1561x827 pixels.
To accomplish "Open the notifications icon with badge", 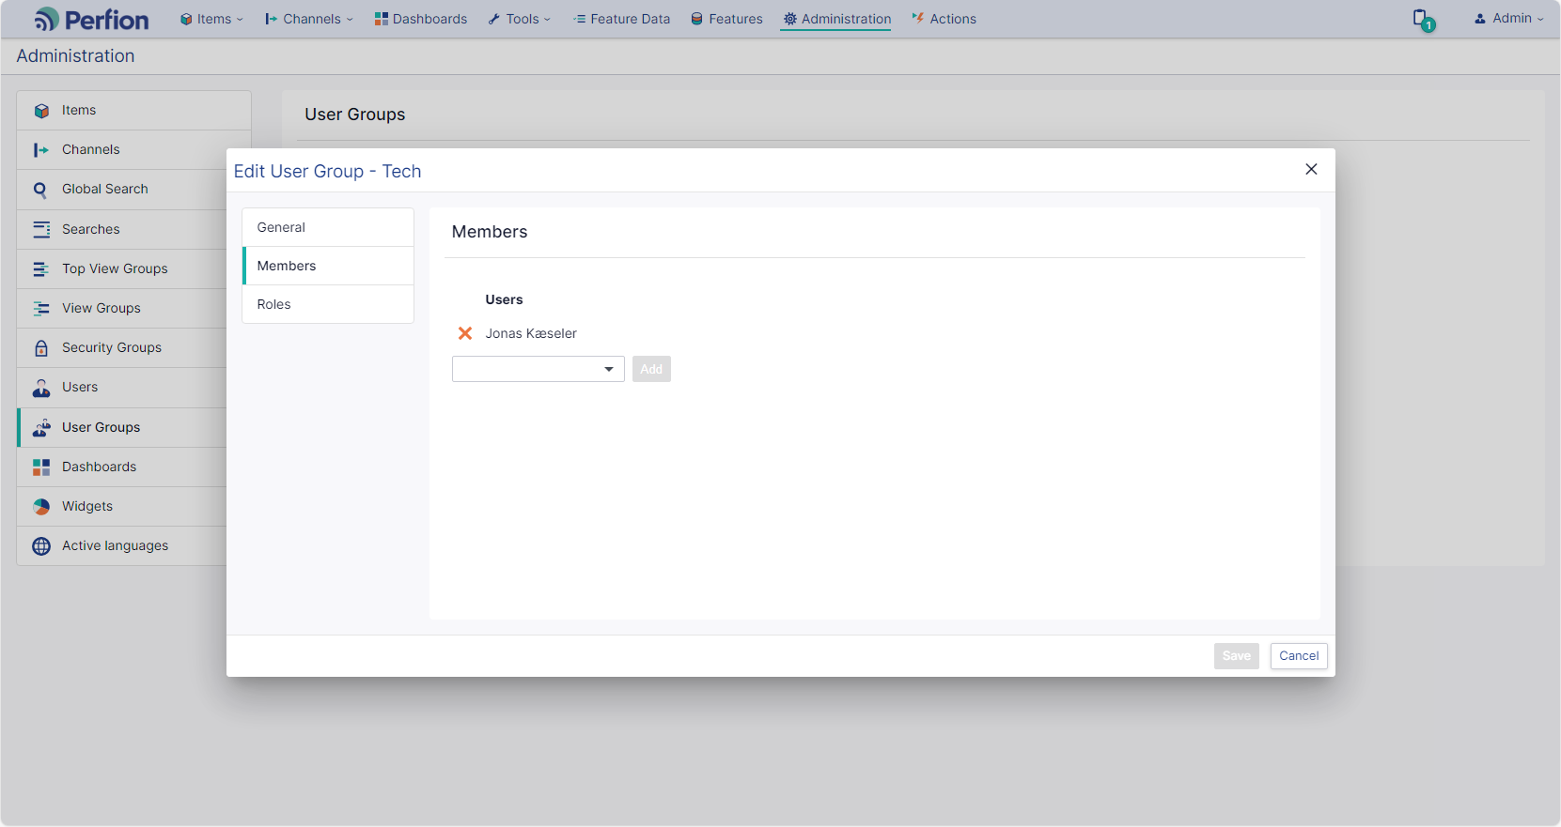I will 1423,20.
